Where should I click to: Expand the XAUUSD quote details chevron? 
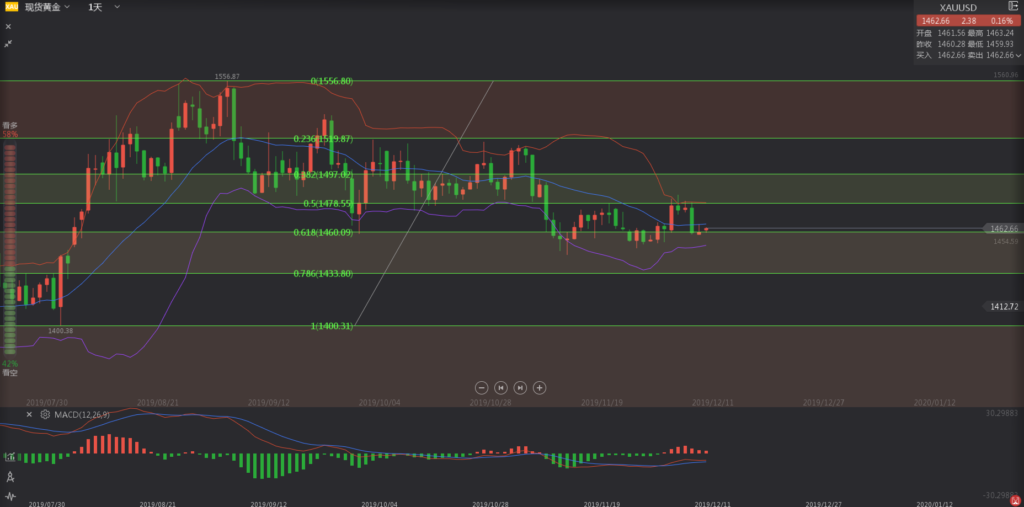click(1018, 55)
